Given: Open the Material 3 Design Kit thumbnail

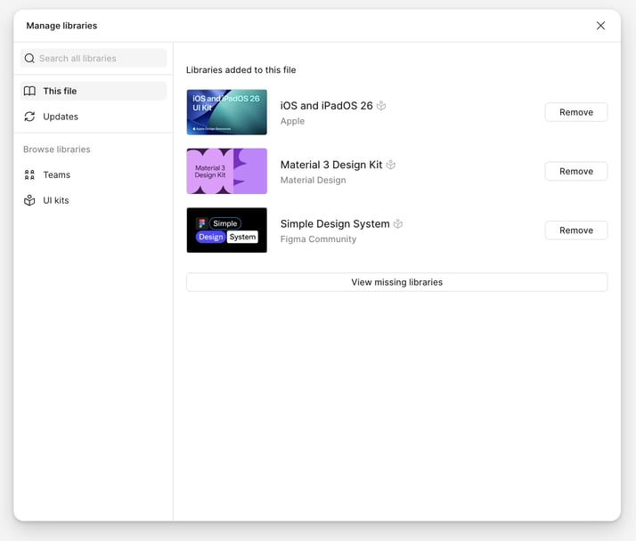Looking at the screenshot, I should click(227, 171).
